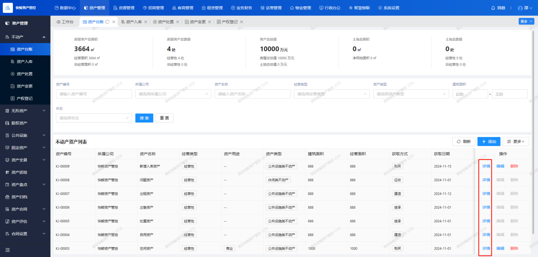Viewport: 538px width, 257px height.
Task: Click the 建筑面积 起数 field
Action: pos(470,94)
